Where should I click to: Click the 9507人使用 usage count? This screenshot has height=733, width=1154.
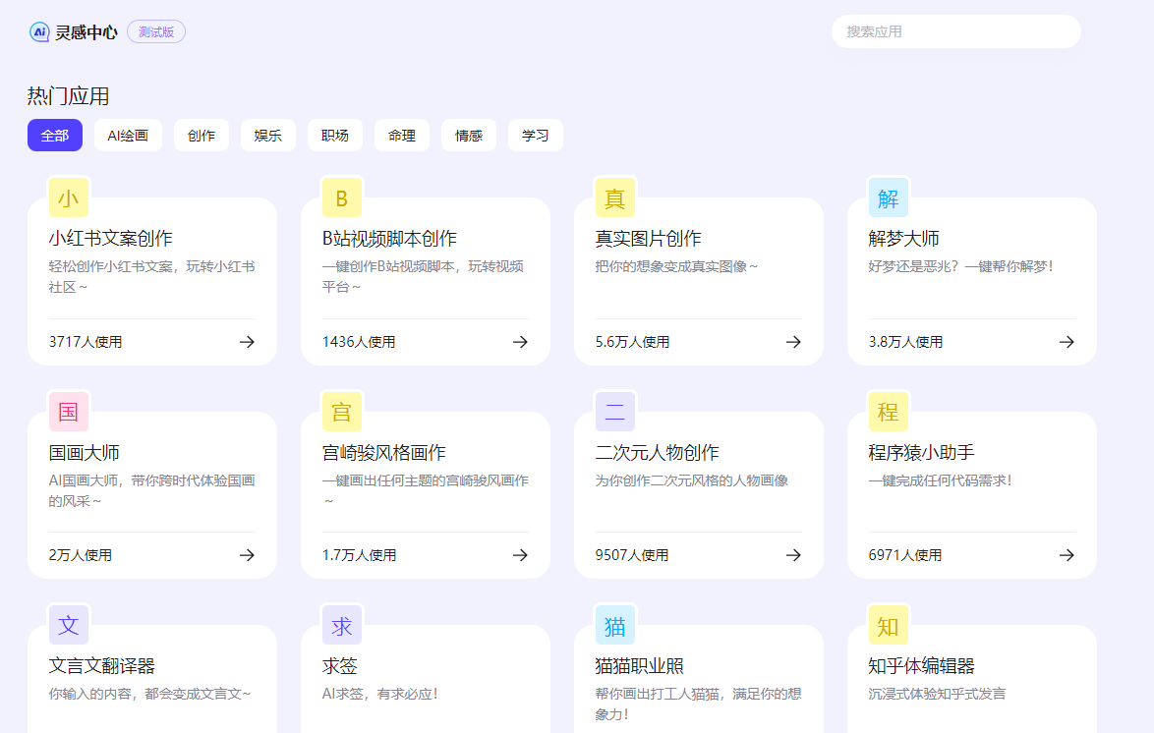pyautogui.click(x=631, y=555)
